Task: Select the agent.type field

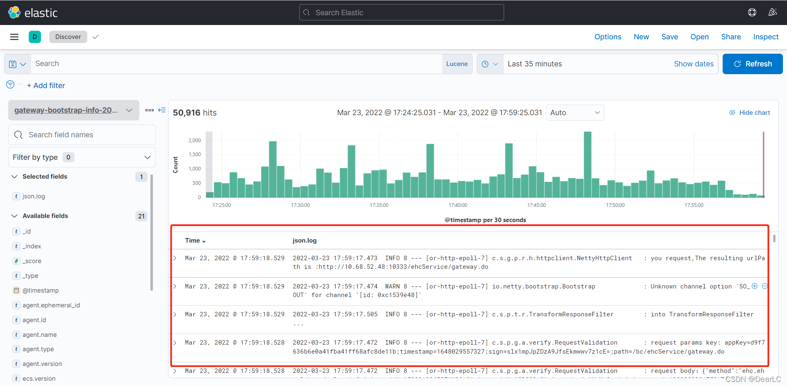Action: click(x=38, y=349)
